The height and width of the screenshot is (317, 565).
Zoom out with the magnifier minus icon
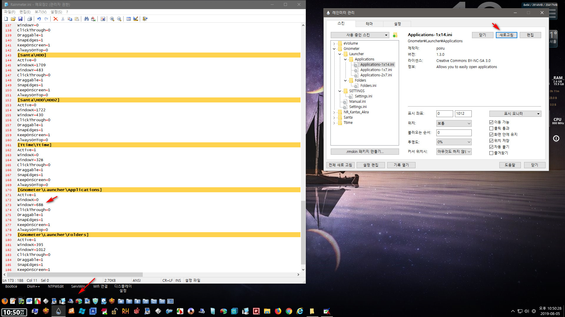119,19
